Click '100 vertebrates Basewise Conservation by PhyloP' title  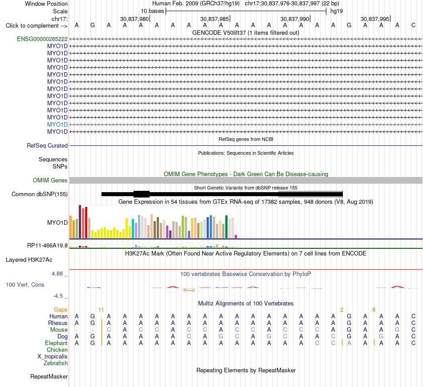tap(246, 274)
